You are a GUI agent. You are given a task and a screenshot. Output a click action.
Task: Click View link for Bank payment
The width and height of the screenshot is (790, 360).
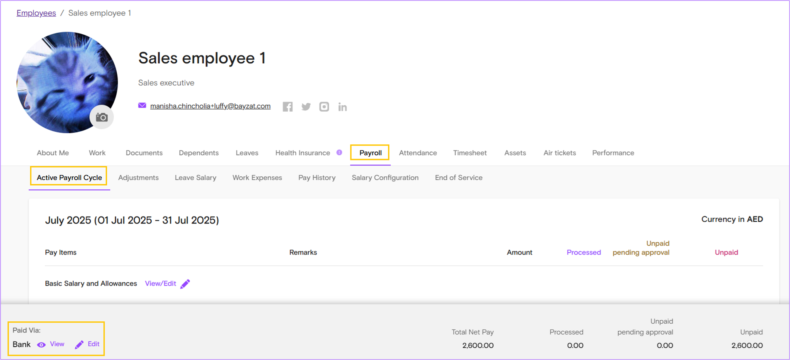click(x=57, y=344)
